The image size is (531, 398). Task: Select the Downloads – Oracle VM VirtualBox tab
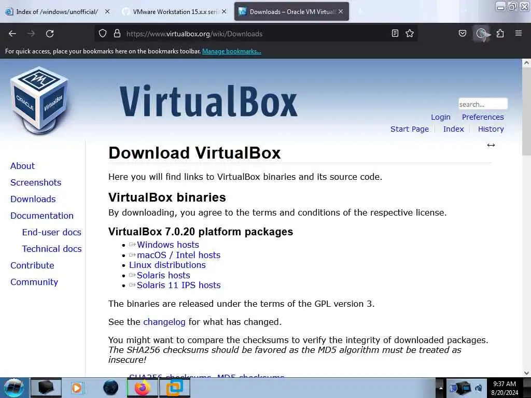click(291, 11)
